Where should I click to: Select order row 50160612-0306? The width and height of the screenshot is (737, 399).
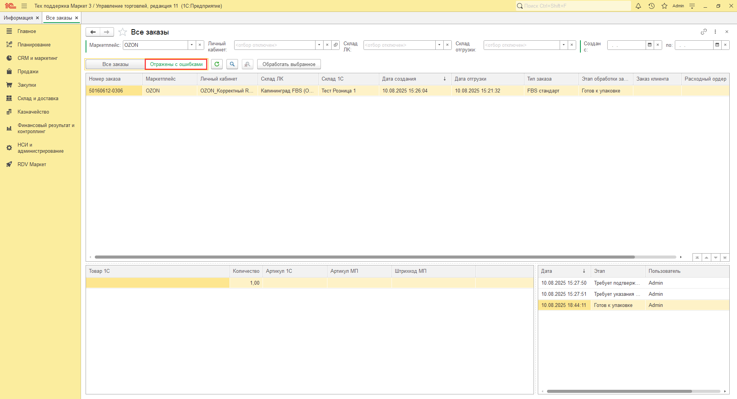106,91
